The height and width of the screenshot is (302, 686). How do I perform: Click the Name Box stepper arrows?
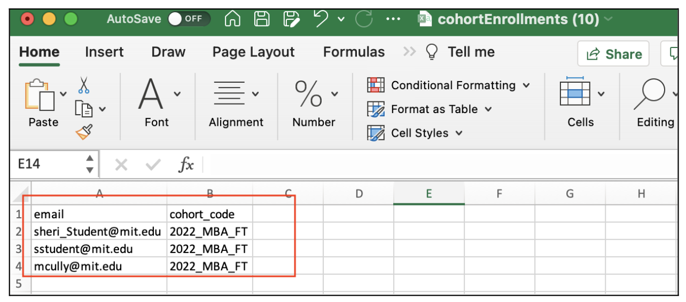click(x=90, y=164)
